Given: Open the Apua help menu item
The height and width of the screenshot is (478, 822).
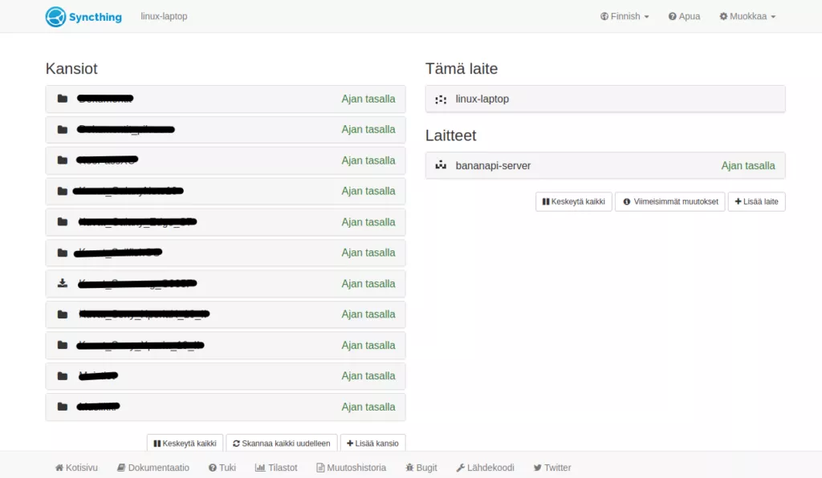Looking at the screenshot, I should coord(684,16).
